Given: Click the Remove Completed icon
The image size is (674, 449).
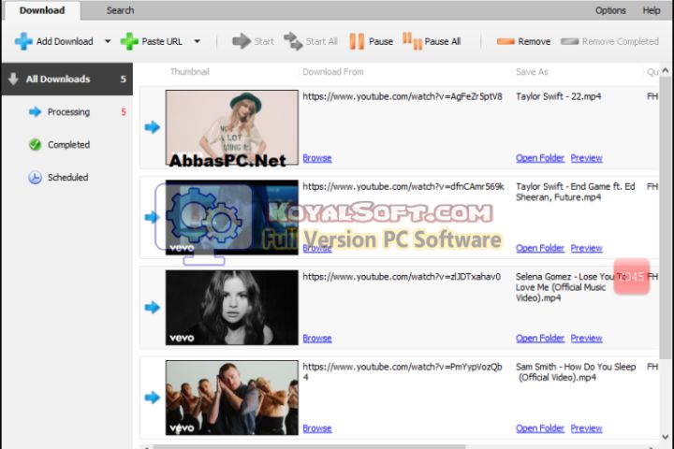Looking at the screenshot, I should (x=569, y=42).
